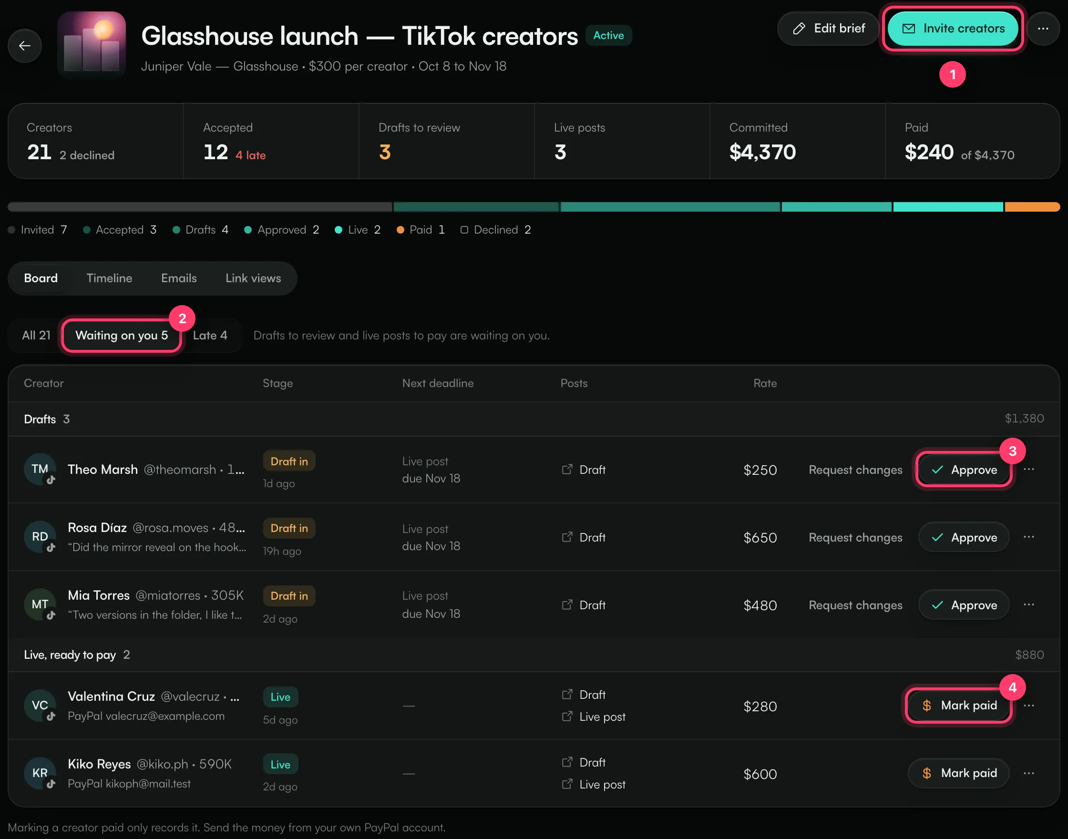
Task: Click the Active status badge
Action: (608, 35)
